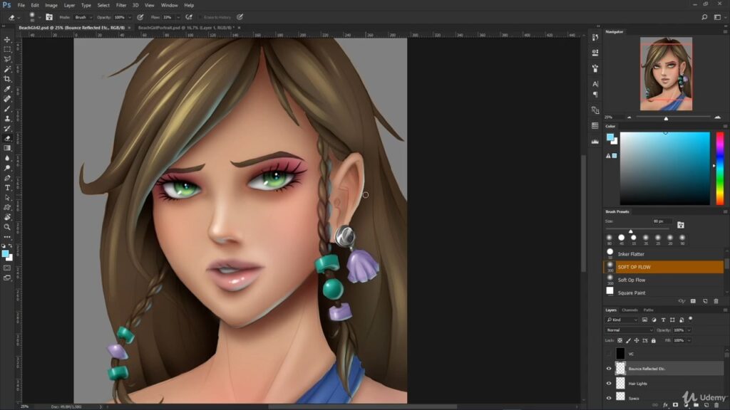Toggle layer filtering on/off switch
The height and width of the screenshot is (410, 730).
pyautogui.click(x=690, y=319)
